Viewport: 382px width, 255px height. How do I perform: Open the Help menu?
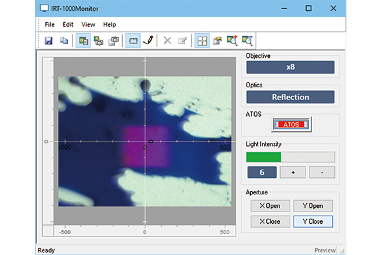pyautogui.click(x=110, y=24)
